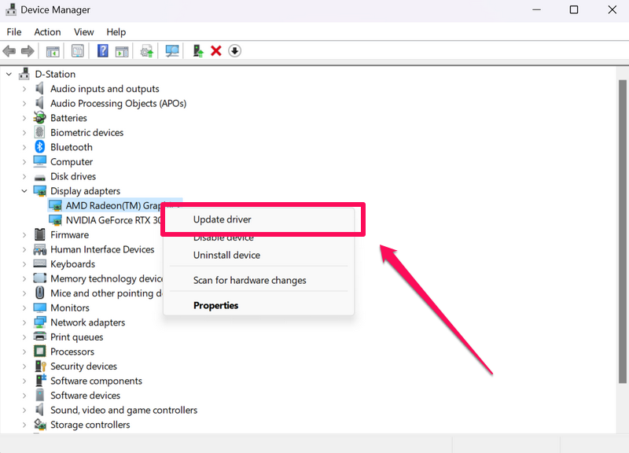Expand the Bluetooth category

[24, 147]
